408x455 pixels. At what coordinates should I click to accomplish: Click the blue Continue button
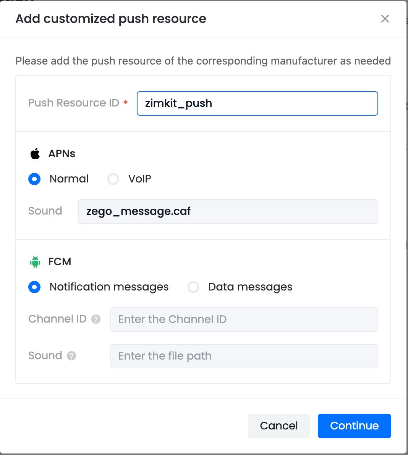354,426
